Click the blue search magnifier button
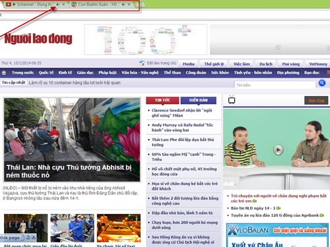Screen dimensions: 330x247 tap(322, 83)
